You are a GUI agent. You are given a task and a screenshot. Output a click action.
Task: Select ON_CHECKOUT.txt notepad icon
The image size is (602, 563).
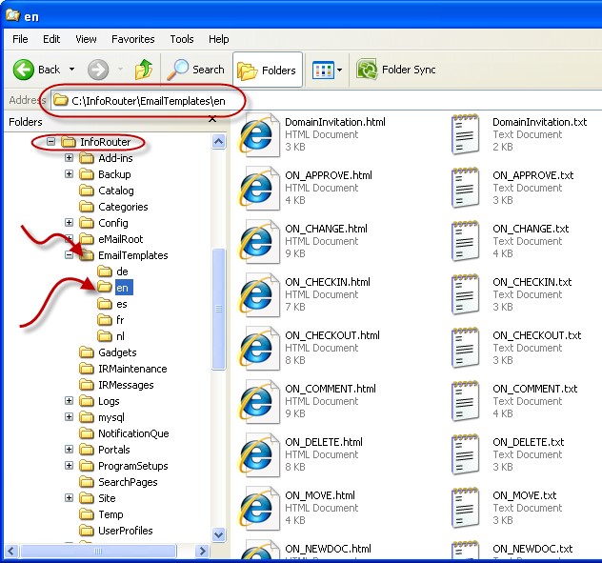pos(466,348)
